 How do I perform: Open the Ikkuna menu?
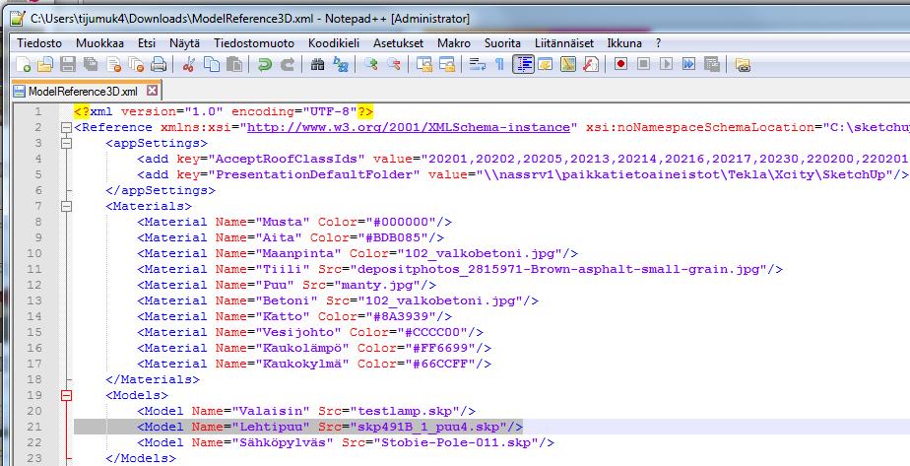(x=624, y=43)
